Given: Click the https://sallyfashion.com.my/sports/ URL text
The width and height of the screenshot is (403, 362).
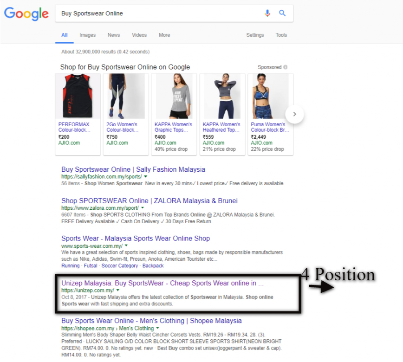Looking at the screenshot, I should [102, 177].
